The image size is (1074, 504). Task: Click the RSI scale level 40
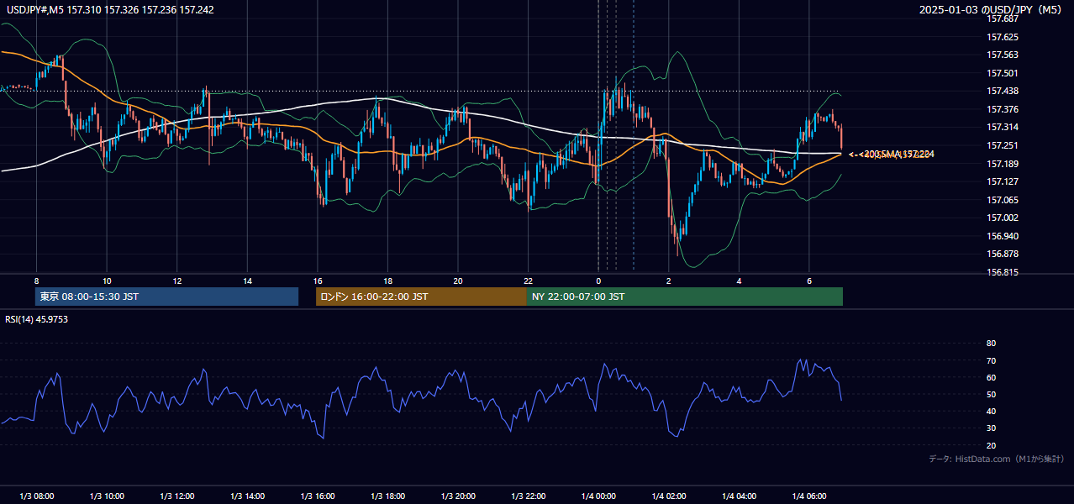tap(991, 411)
